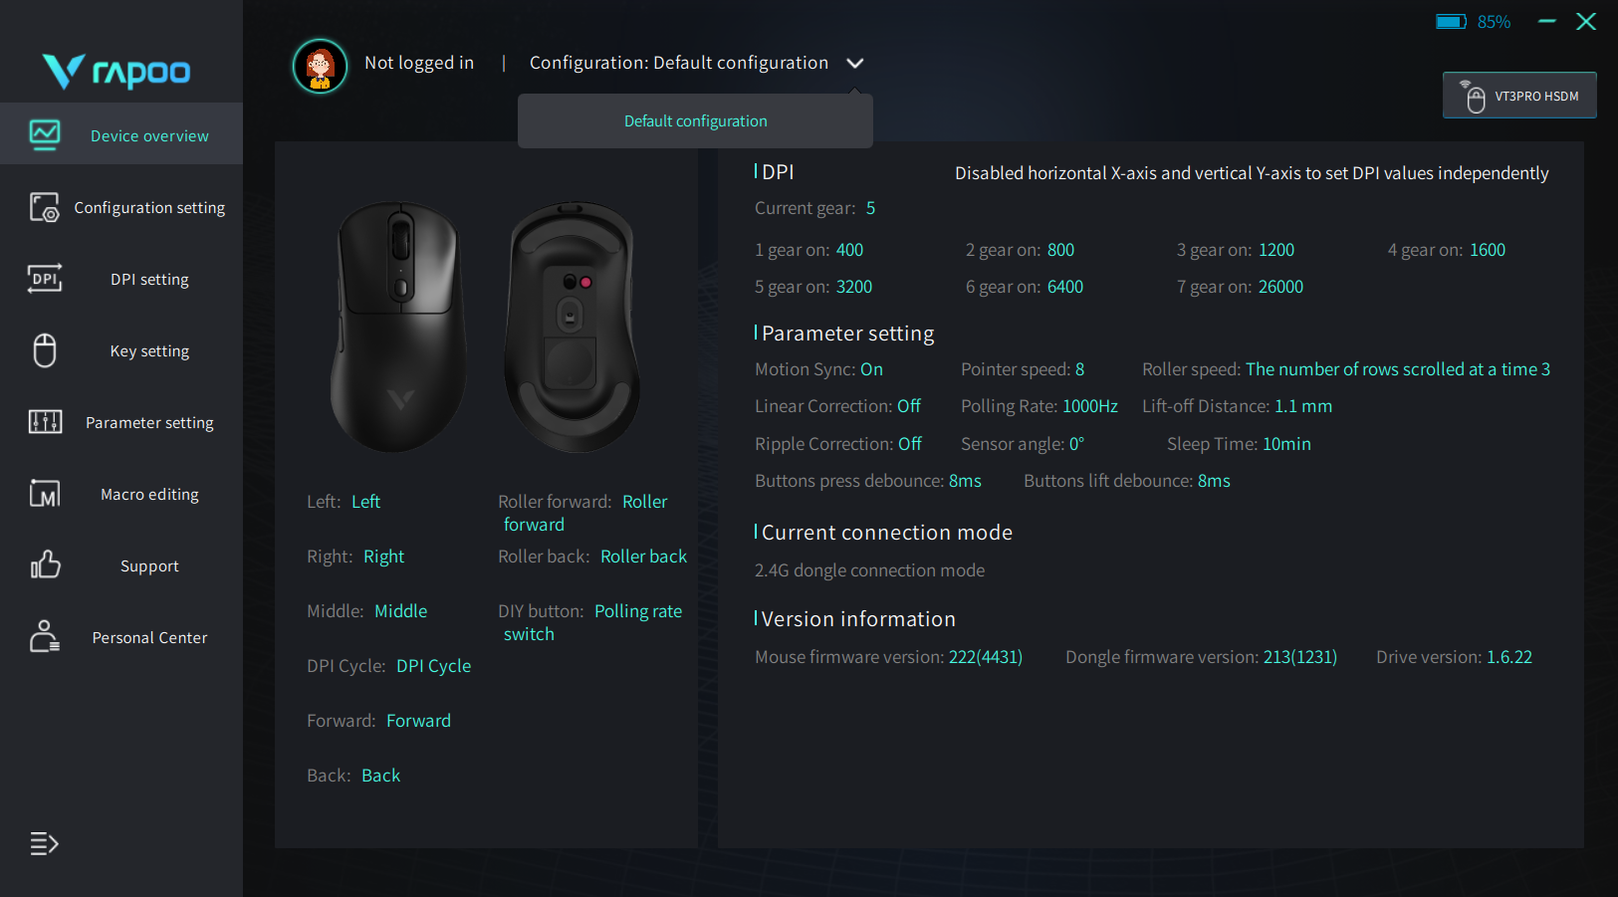1618x897 pixels.
Task: Click the top-view mouse image
Action: tap(399, 327)
